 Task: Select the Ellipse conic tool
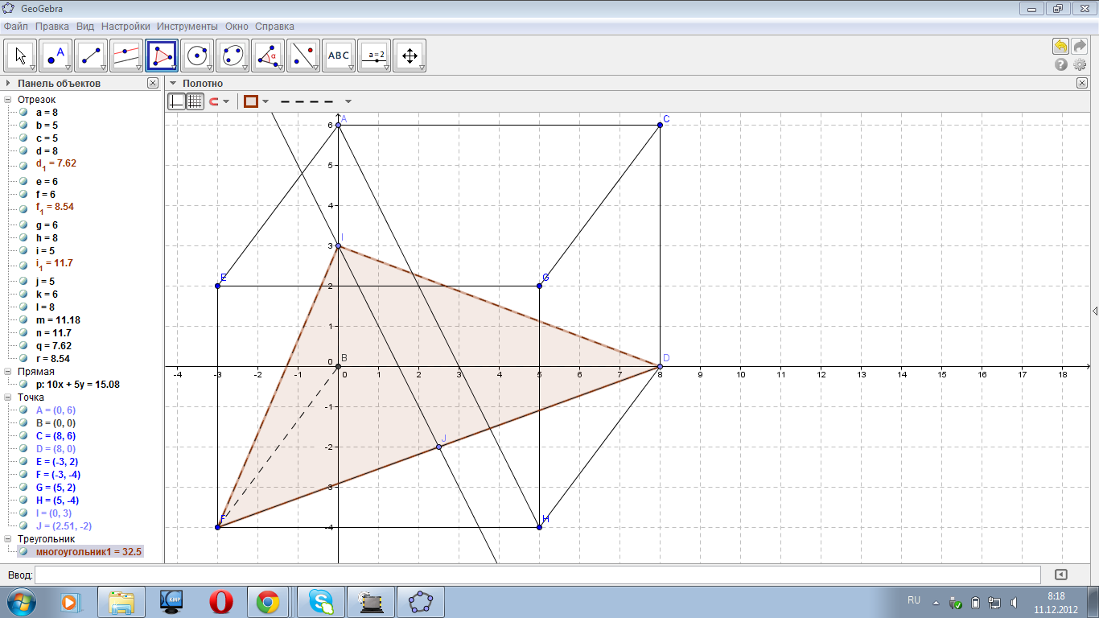click(x=233, y=56)
